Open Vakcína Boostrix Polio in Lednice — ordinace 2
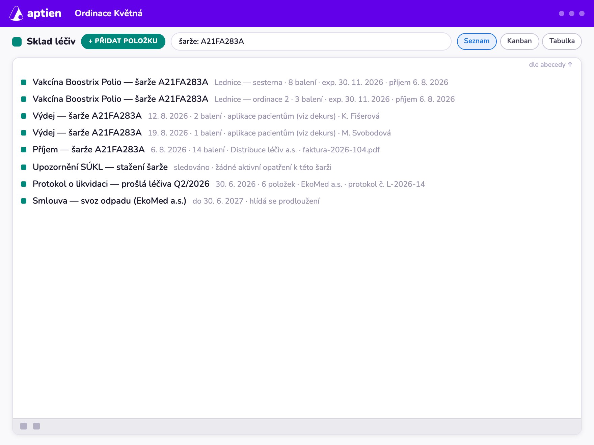This screenshot has height=445, width=594. click(x=120, y=99)
